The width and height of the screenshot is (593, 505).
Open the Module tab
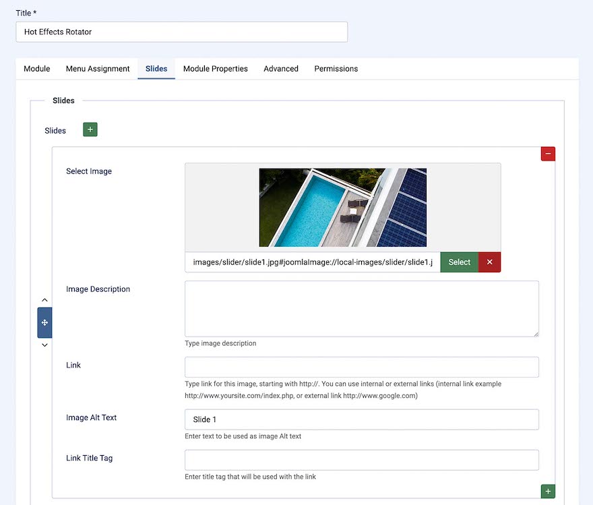(36, 69)
